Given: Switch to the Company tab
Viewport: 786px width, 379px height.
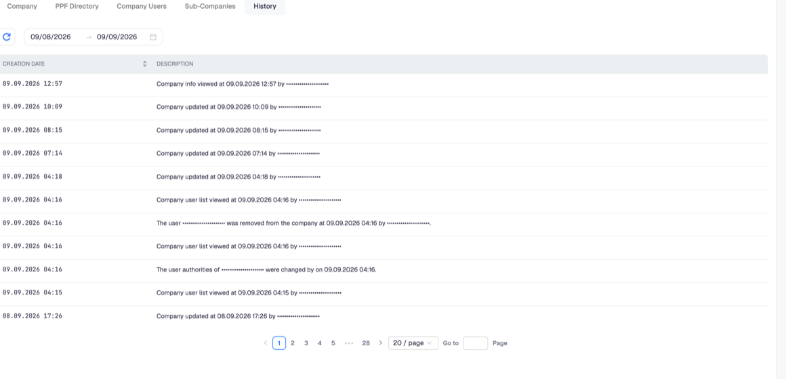Looking at the screenshot, I should 22,7.
